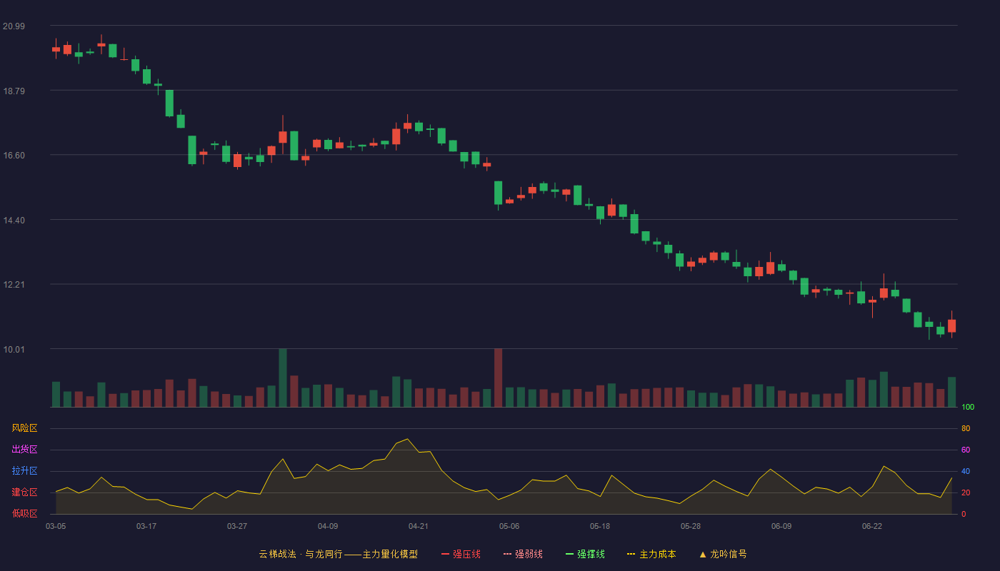Click the 06-22 date axis label
This screenshot has width=1000, height=571.
click(872, 526)
